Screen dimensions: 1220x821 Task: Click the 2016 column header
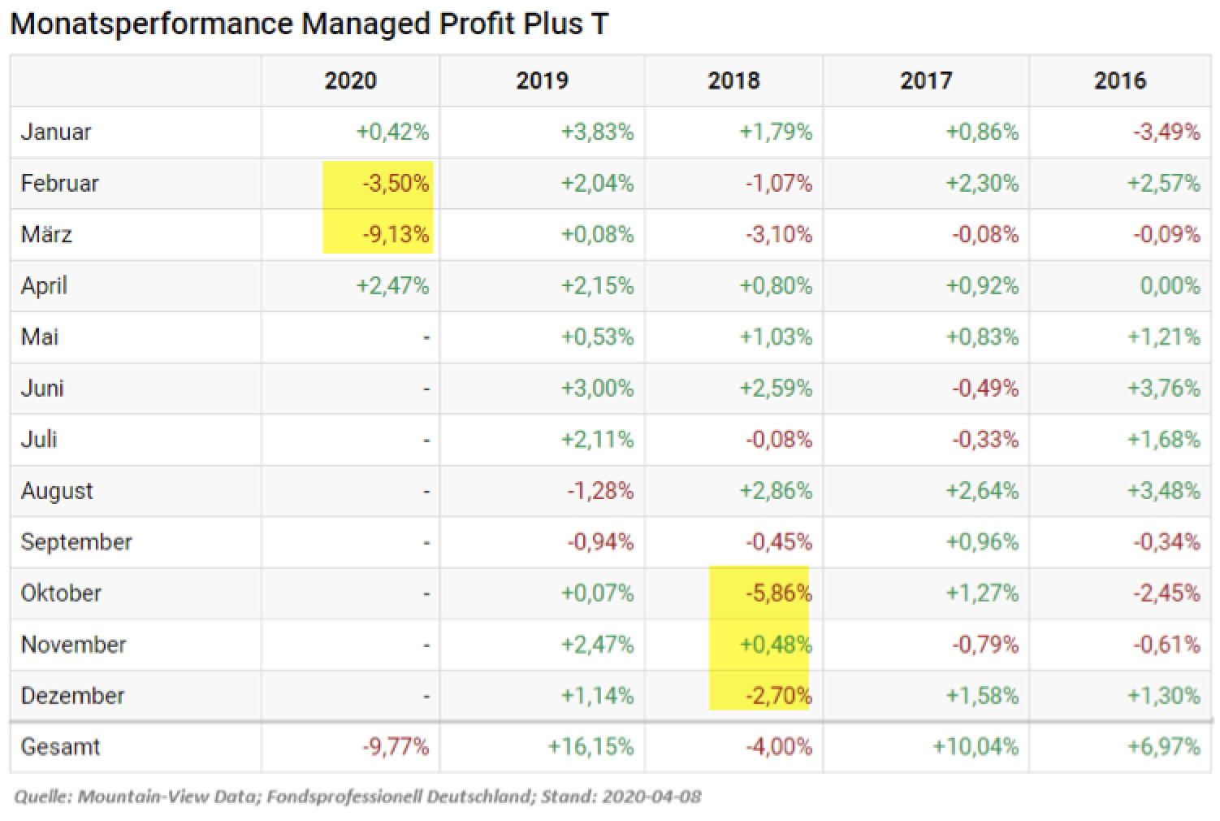1119,80
